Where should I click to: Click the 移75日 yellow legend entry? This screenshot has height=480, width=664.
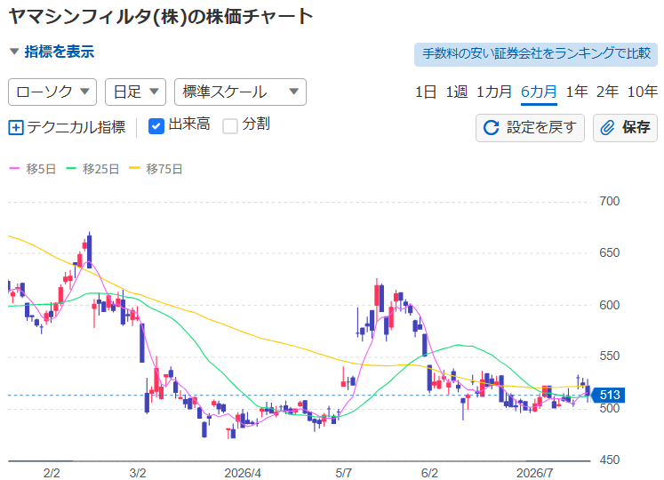point(156,169)
